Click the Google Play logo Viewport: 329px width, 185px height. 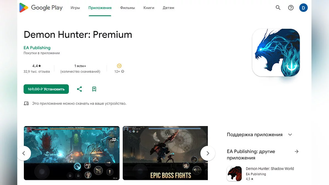point(41,8)
